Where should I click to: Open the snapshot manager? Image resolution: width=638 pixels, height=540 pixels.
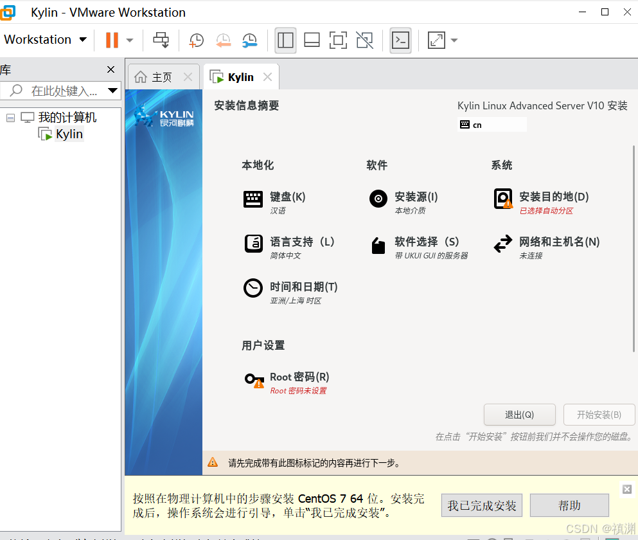point(249,40)
